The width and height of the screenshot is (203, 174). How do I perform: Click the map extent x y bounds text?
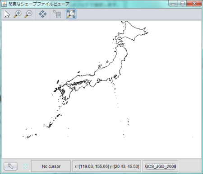click(107, 166)
